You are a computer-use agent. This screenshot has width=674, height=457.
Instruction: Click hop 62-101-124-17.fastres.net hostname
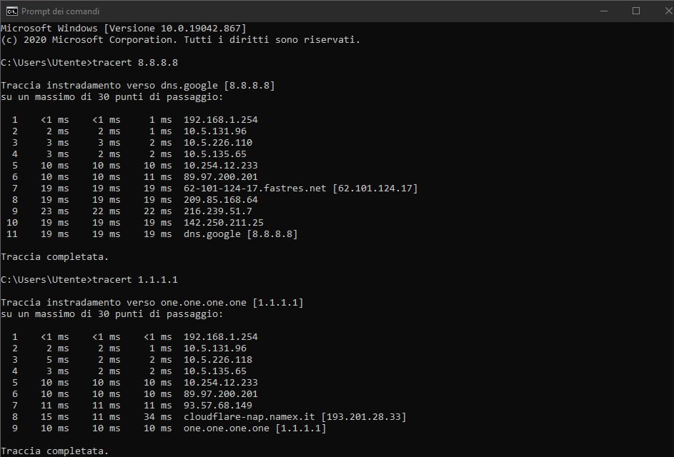point(255,188)
